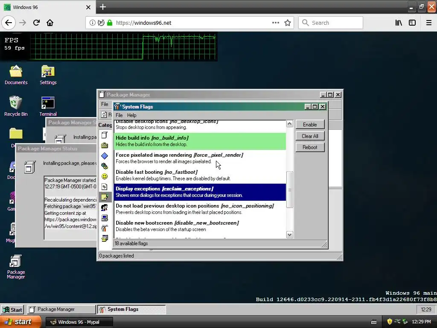The image size is (437, 328).
Task: Open the Terminal desktop icon
Action: 48,106
